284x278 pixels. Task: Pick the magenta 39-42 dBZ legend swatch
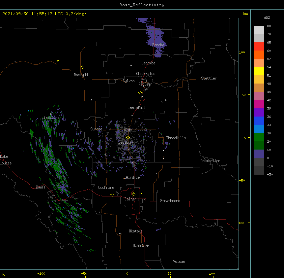coord(259,104)
